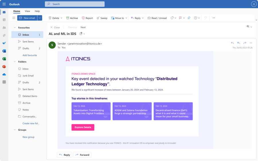Collapse the Favourites section
The image size is (258, 161).
click(x=15, y=27)
